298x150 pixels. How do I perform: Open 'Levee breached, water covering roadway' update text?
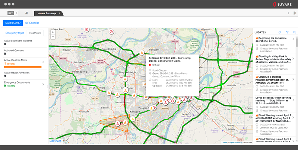click(x=273, y=101)
